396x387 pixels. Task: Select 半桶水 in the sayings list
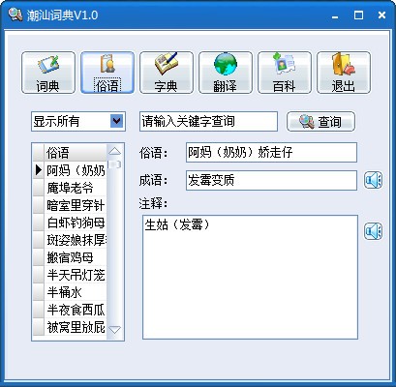pos(65,292)
